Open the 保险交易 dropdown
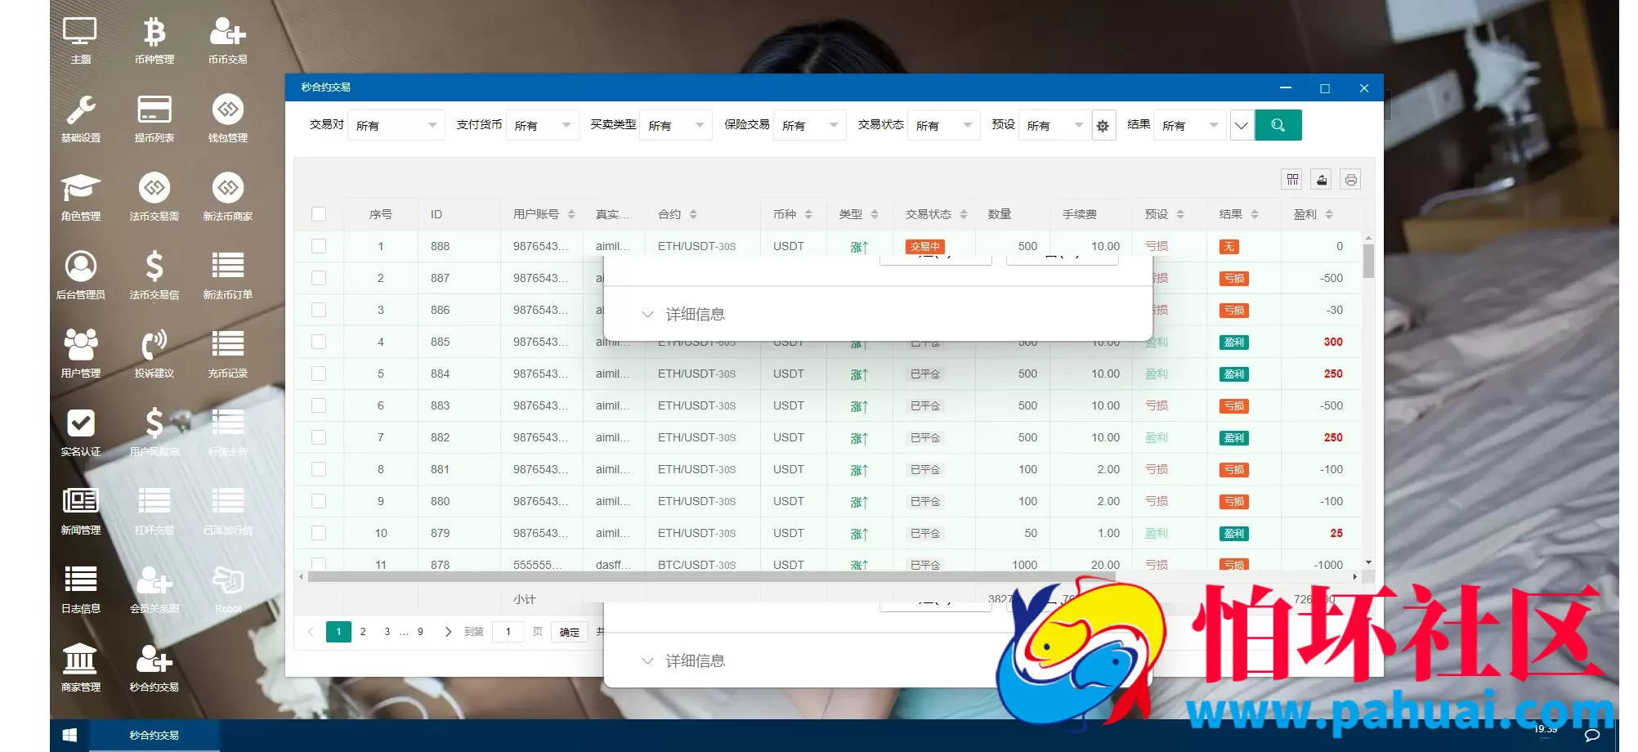Screen dimensions: 1638x752 pyautogui.click(x=810, y=125)
